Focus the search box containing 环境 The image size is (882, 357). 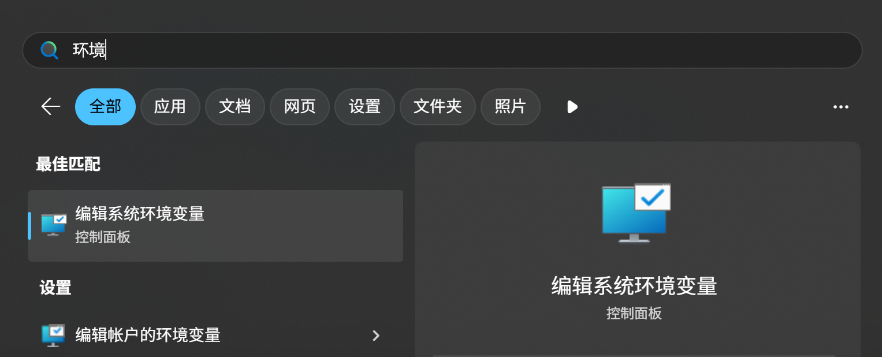[442, 50]
